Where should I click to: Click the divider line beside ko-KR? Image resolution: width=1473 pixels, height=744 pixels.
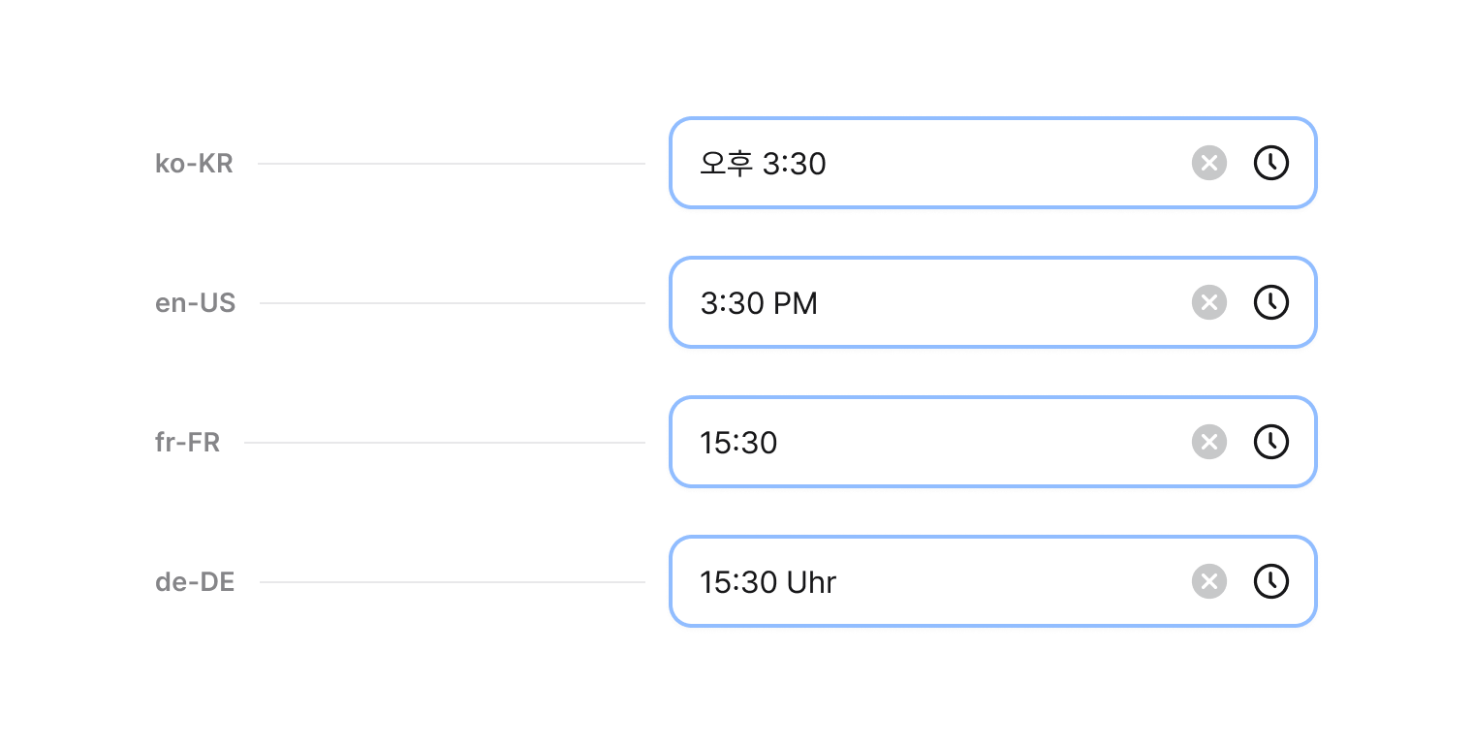tap(451, 164)
